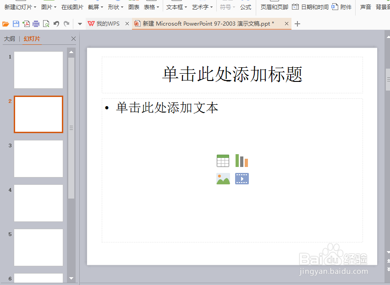
Task: Expand the 形状 dropdown
Action: (x=122, y=7)
